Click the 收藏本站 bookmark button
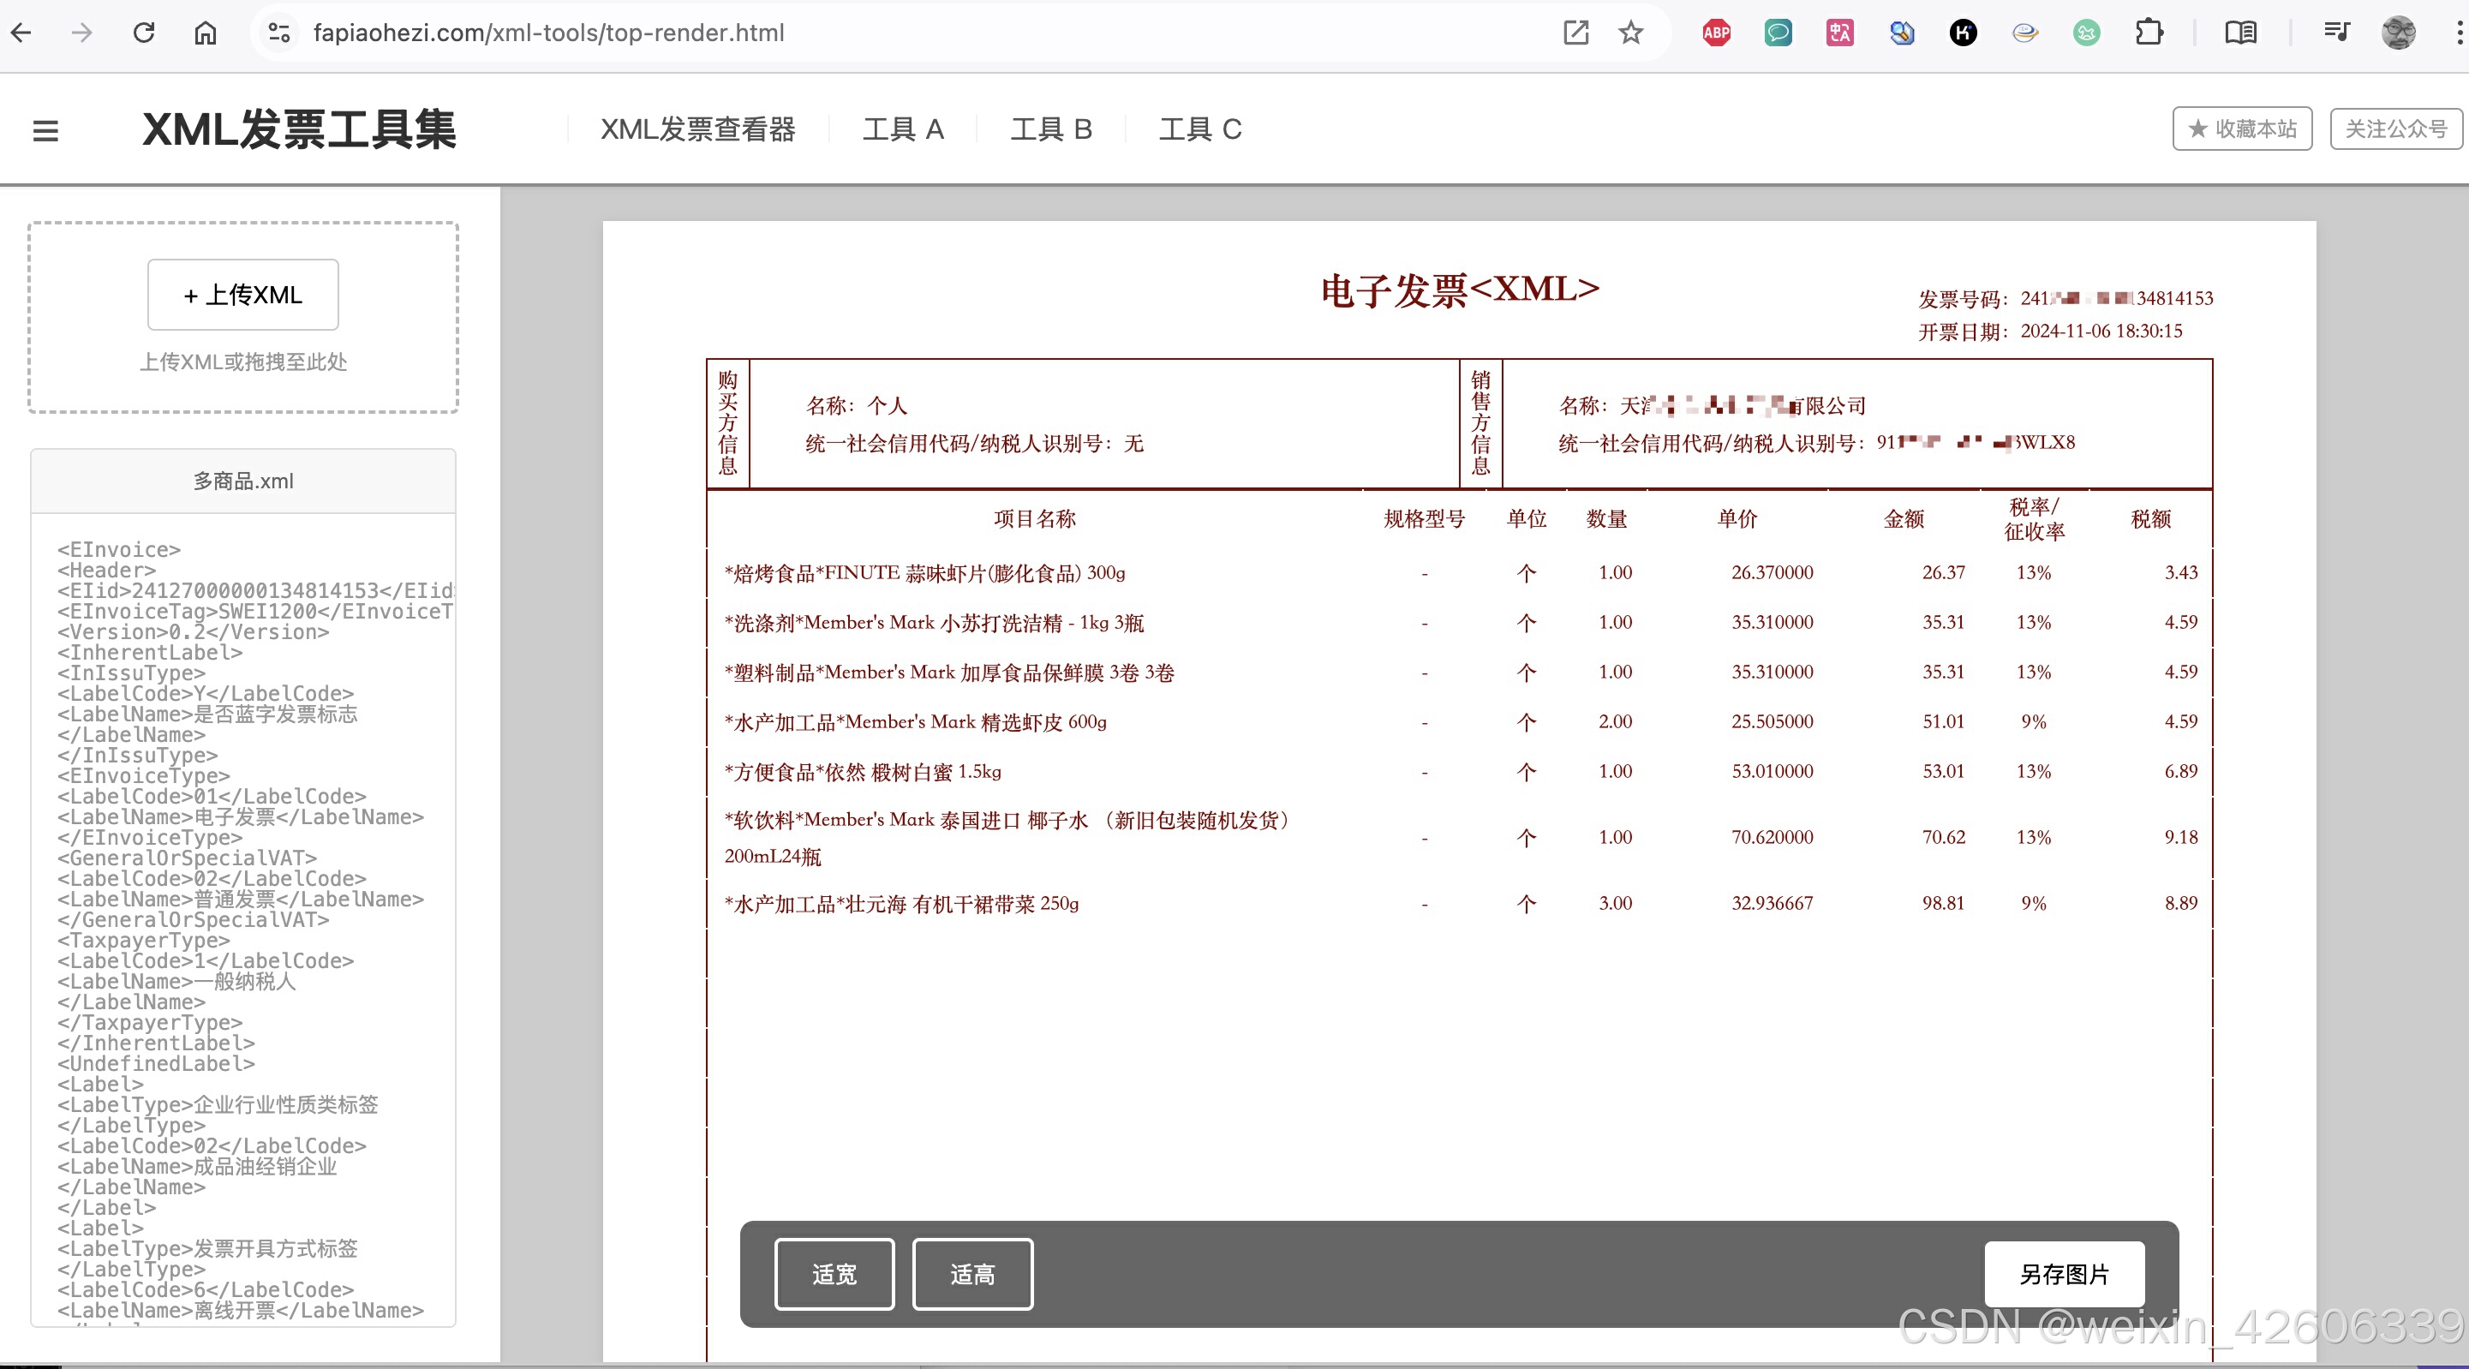Screen dimensions: 2469x1369 click(x=2242, y=129)
